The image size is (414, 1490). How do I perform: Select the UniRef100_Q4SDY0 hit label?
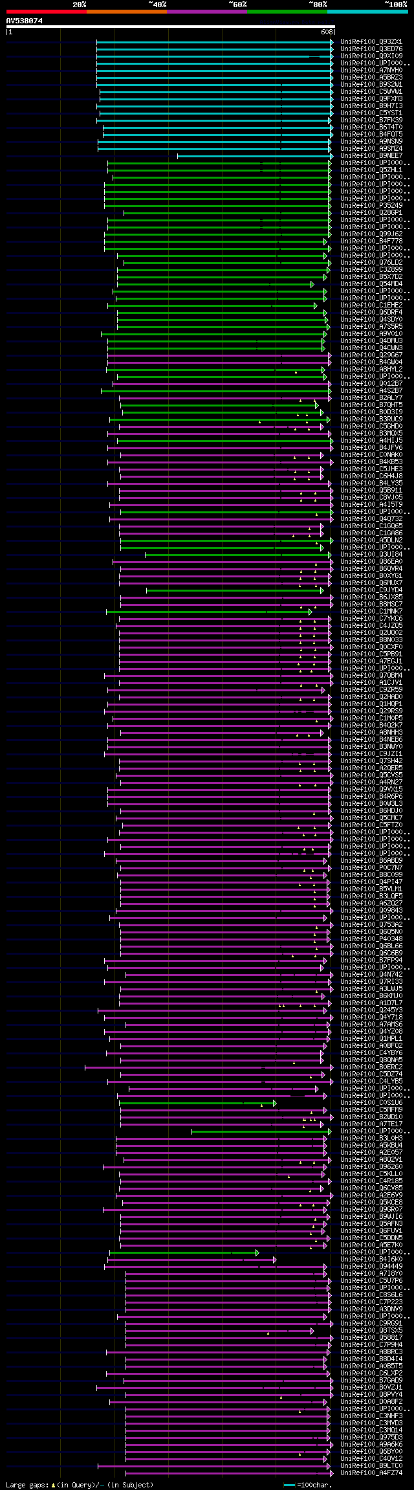[x=371, y=320]
